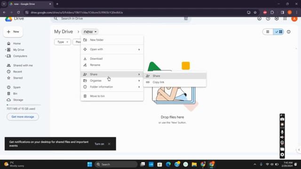Click the recorder camera screenshot icon
This screenshot has height=169, width=301.
pyautogui.click(x=282, y=119)
